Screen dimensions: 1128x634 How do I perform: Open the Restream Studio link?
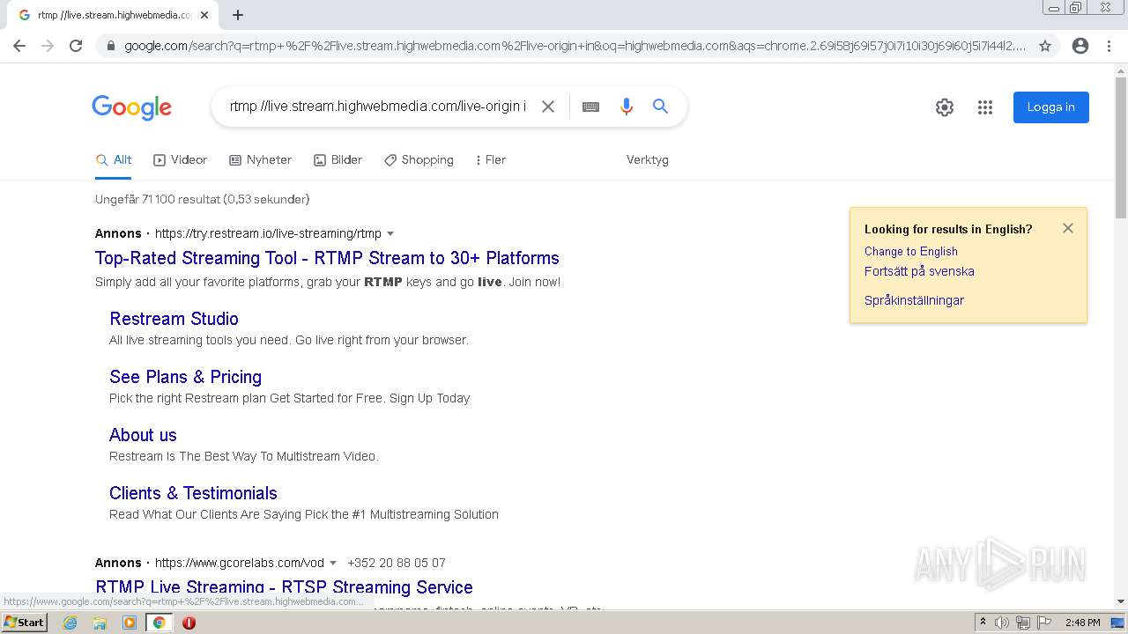coord(174,319)
